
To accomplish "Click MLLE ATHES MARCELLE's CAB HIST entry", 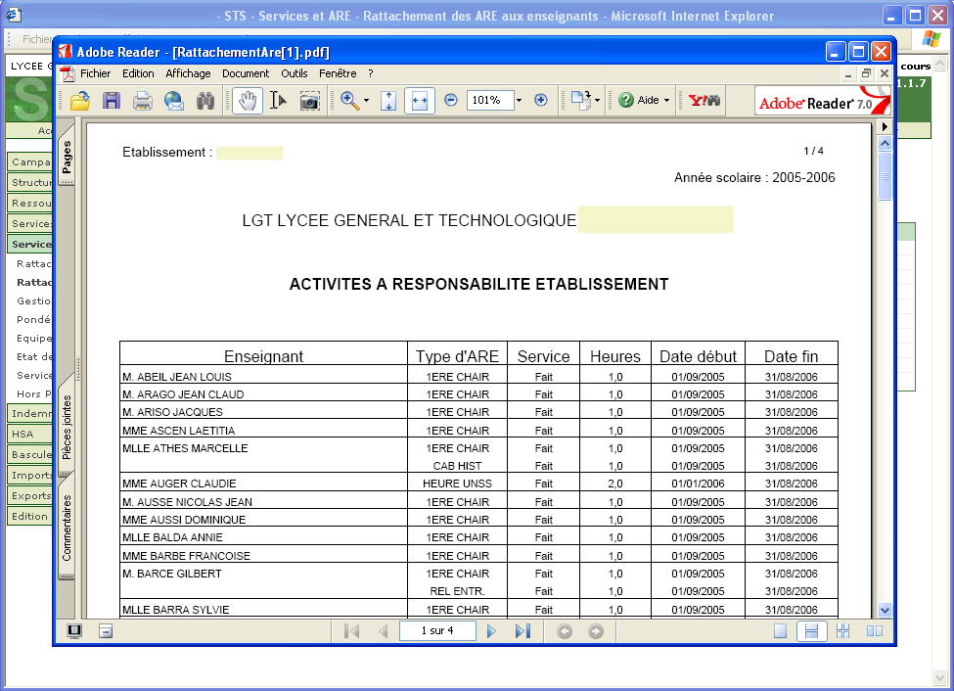I will (x=458, y=466).
